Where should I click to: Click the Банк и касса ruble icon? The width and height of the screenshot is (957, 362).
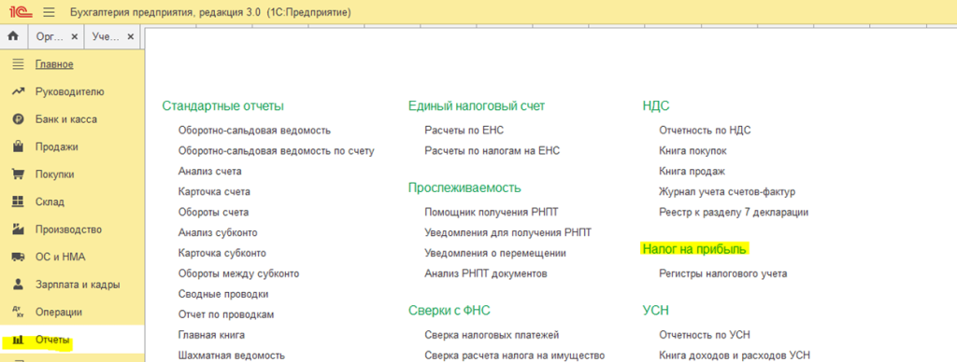(18, 119)
